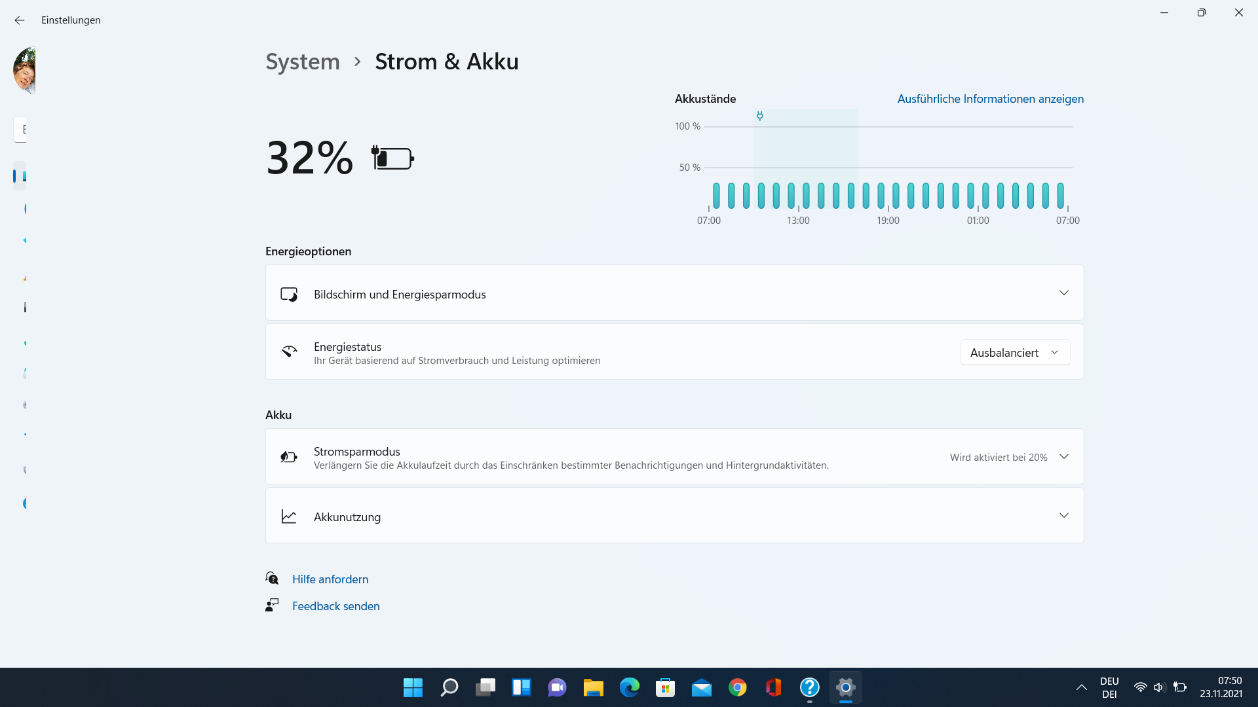Click the taskbar battery tray icon
Image resolution: width=1258 pixels, height=707 pixels.
pos(1180,687)
